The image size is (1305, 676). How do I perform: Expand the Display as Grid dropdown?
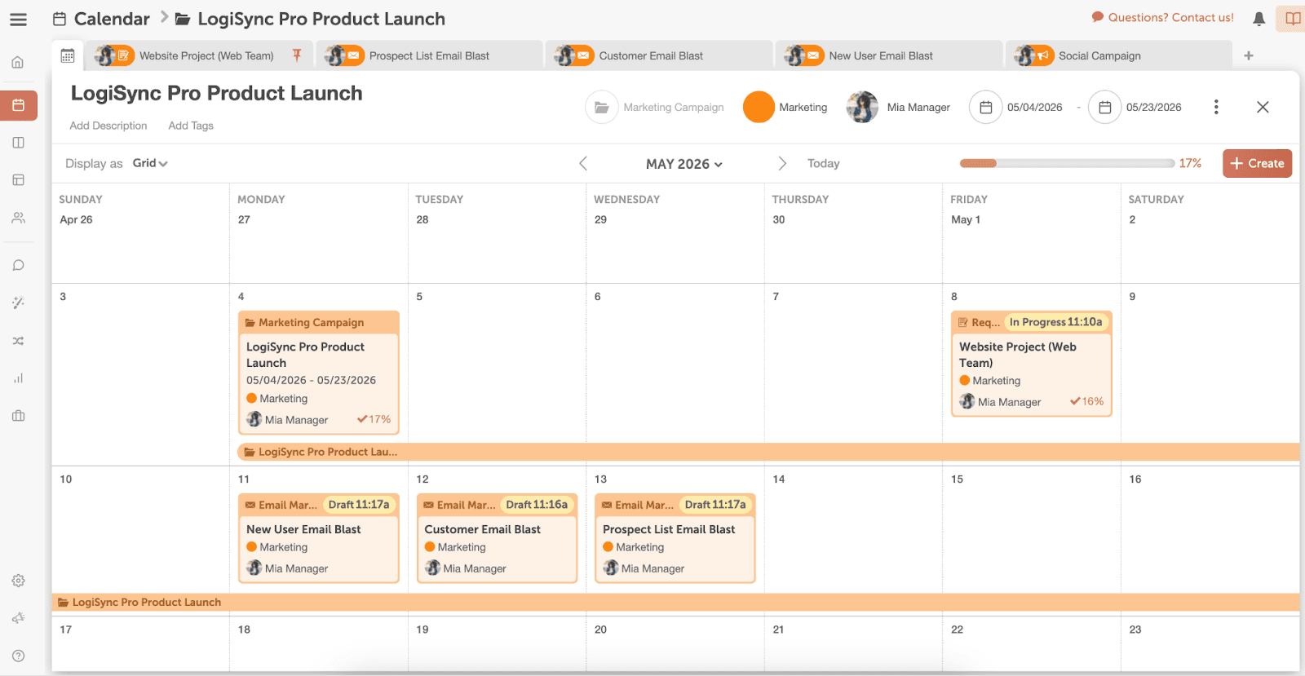coord(150,163)
